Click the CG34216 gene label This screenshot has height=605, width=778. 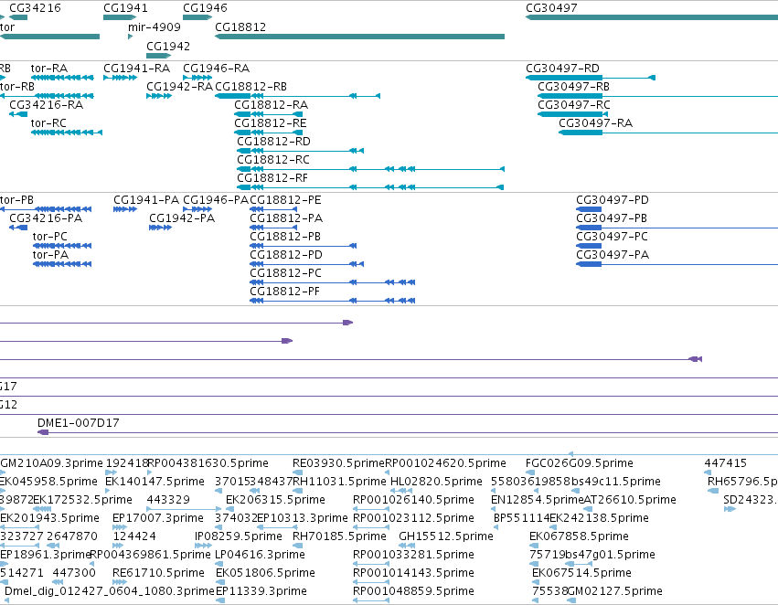click(x=36, y=8)
